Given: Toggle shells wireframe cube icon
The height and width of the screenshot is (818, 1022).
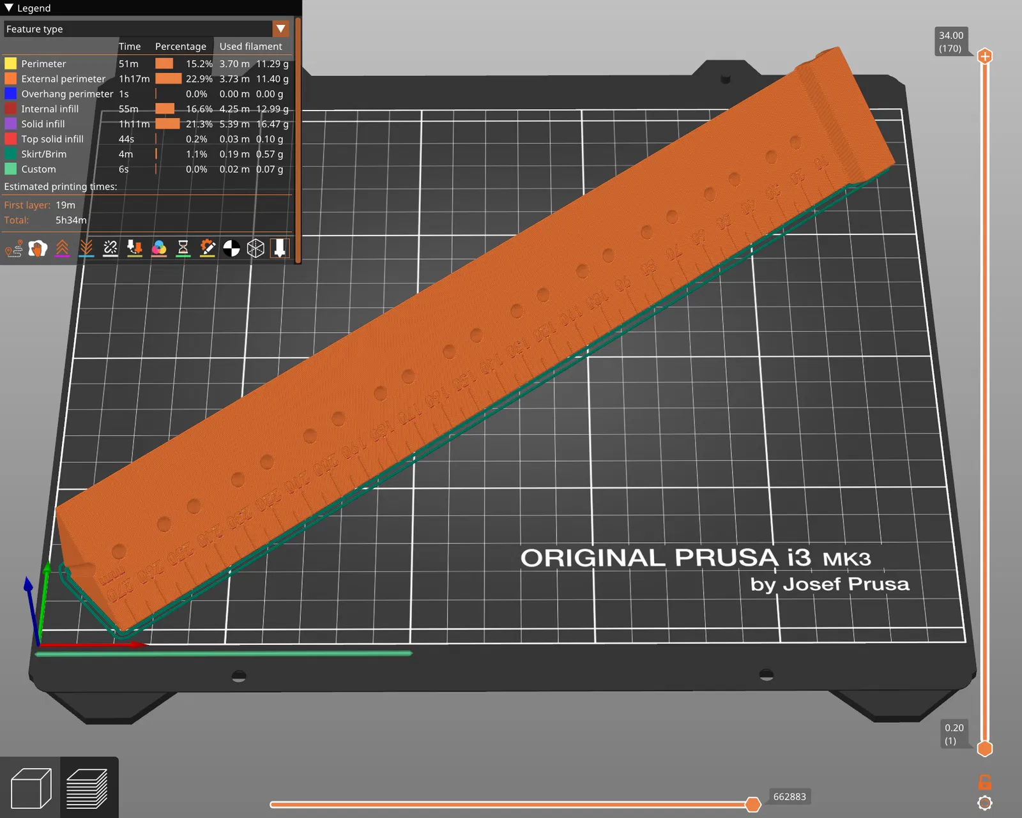Looking at the screenshot, I should click(x=256, y=248).
